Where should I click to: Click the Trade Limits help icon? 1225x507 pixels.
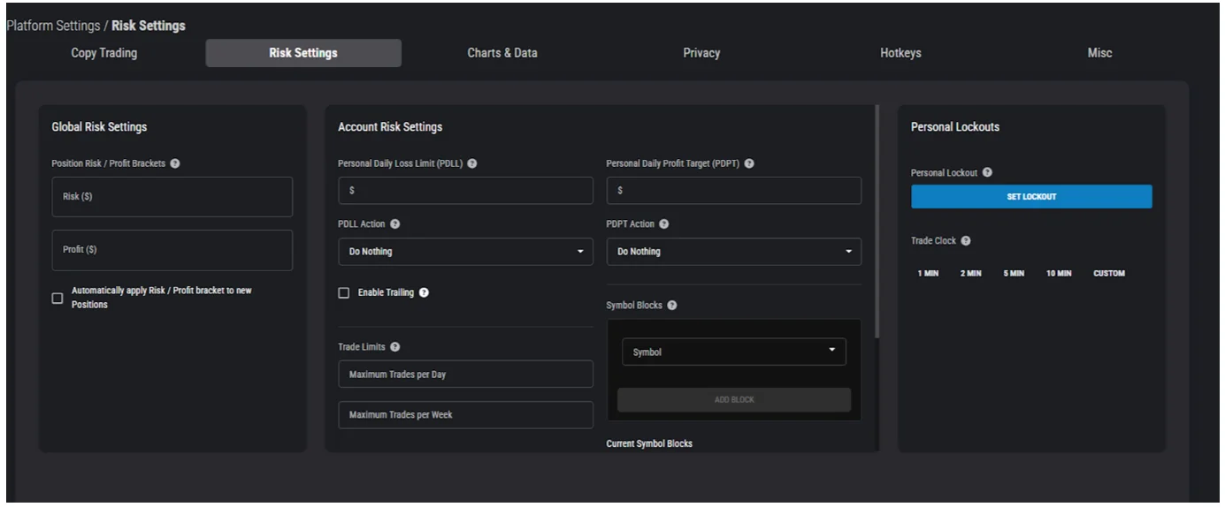(x=394, y=347)
